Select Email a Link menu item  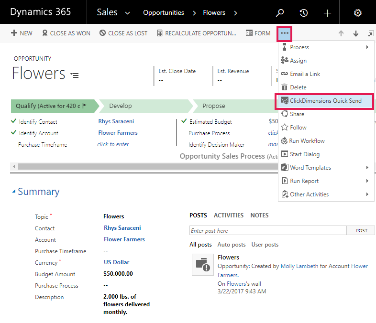(x=326, y=74)
